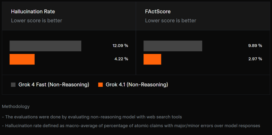Viewport: 272px width, 135px height.
Task: Click the gray Grok 4 Fast legend swatch
Action: click(13, 85)
